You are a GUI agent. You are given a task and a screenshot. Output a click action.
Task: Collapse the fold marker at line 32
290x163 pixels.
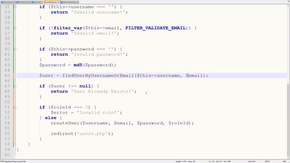coord(15,7)
